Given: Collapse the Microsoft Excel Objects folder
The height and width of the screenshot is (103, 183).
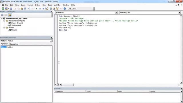Looking at the screenshot, I should pos(4,21).
